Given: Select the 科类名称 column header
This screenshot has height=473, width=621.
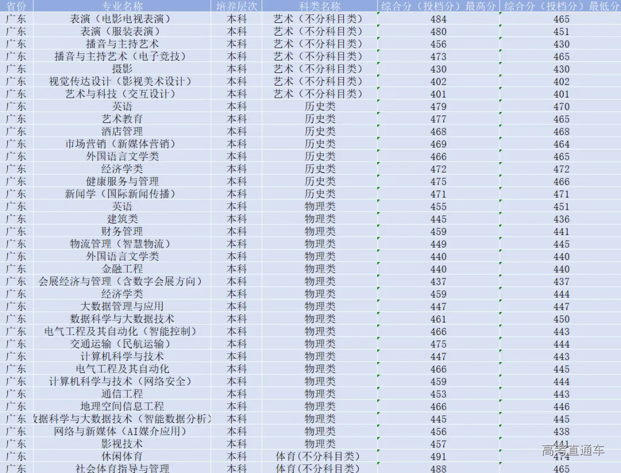Looking at the screenshot, I should point(320,6).
